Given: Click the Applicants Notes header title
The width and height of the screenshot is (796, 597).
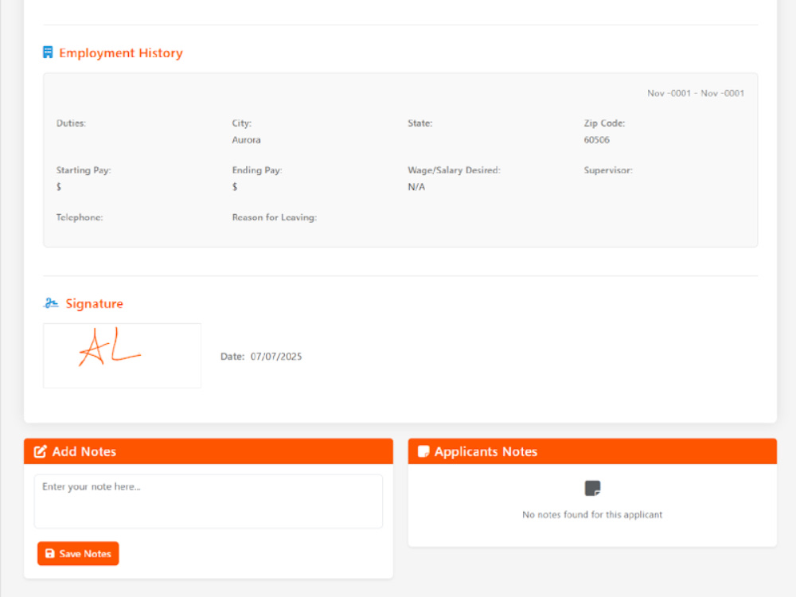Looking at the screenshot, I should pyautogui.click(x=486, y=451).
